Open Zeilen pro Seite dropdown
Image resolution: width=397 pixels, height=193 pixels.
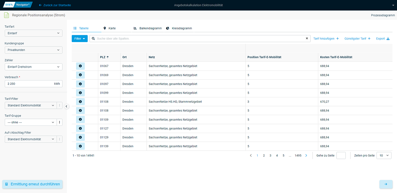384,156
